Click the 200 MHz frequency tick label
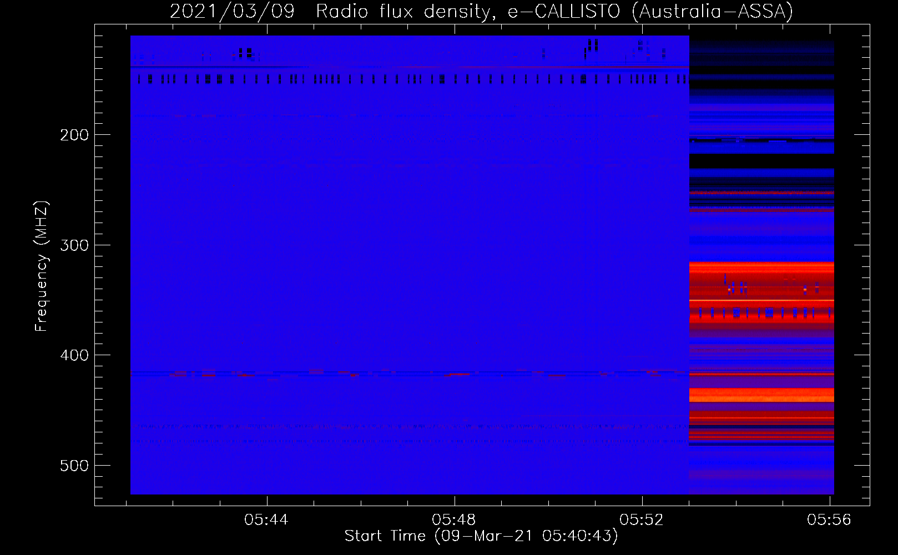 (x=74, y=135)
